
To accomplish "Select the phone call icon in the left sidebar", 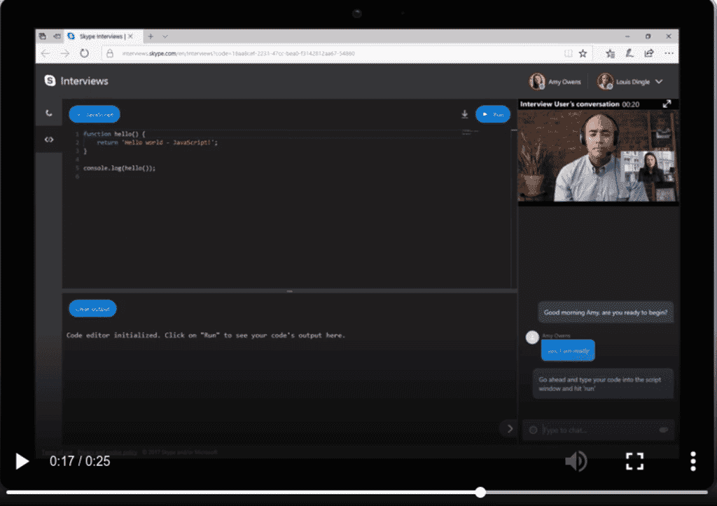I will coord(49,113).
